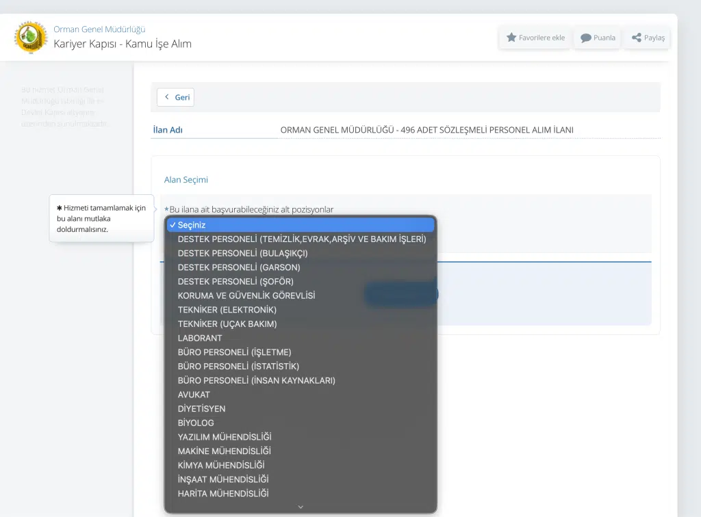Pick the AVUKAT position
The image size is (701, 517).
click(194, 395)
